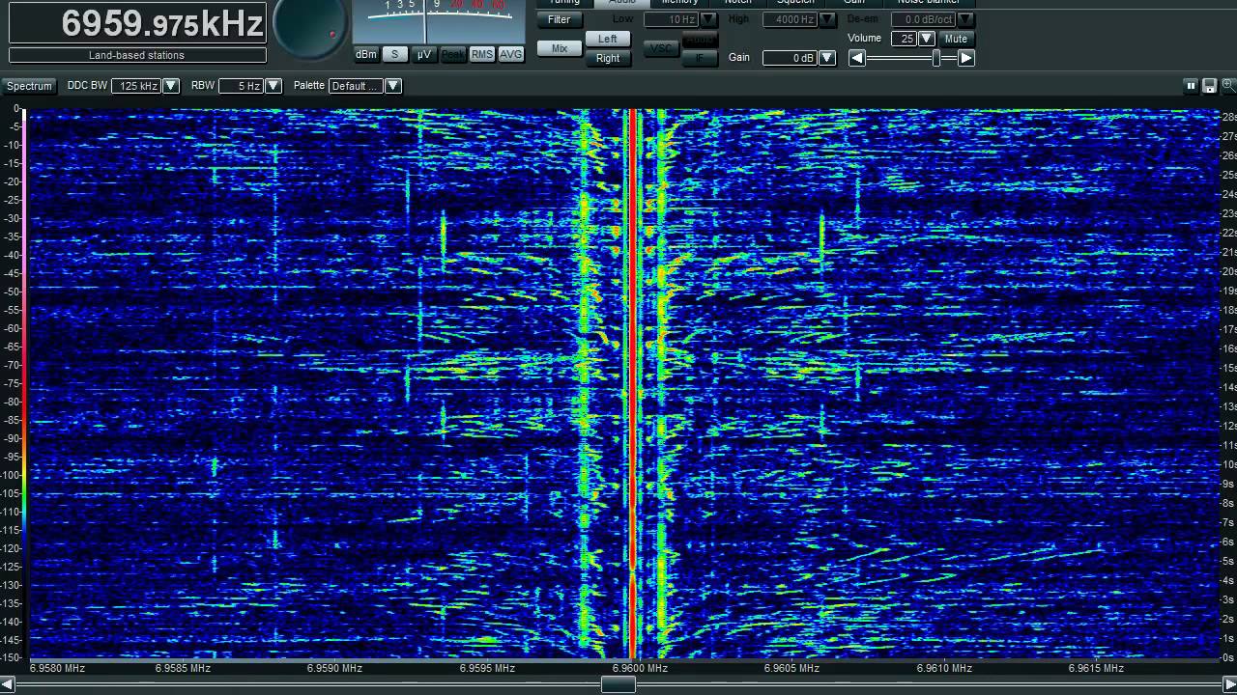Open the Low 10 Hz filter dropdown
The image size is (1237, 695).
point(708,19)
